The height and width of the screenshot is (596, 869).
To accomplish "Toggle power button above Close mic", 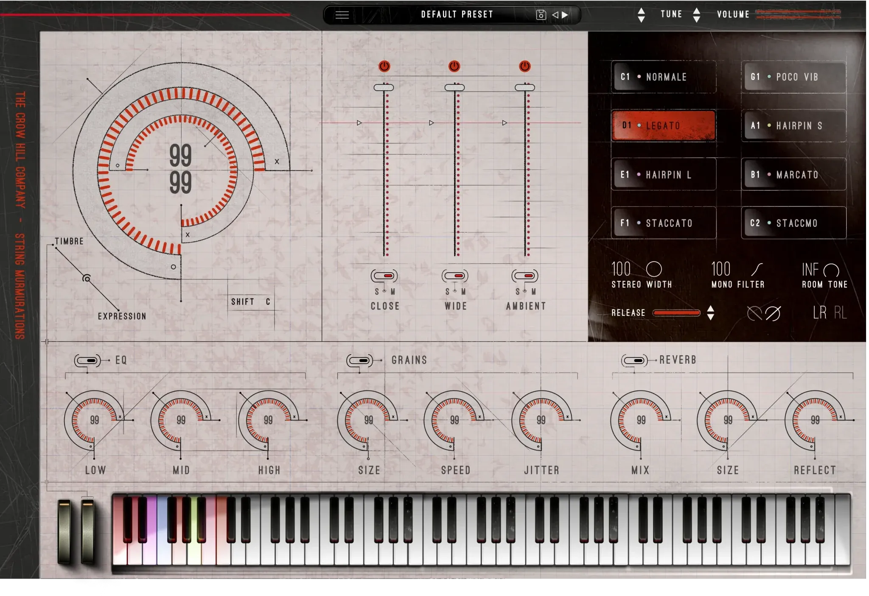I will 384,66.
